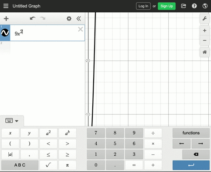Tap number key 9

coord(134,133)
